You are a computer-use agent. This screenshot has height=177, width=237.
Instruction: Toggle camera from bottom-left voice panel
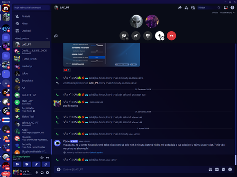(18, 164)
